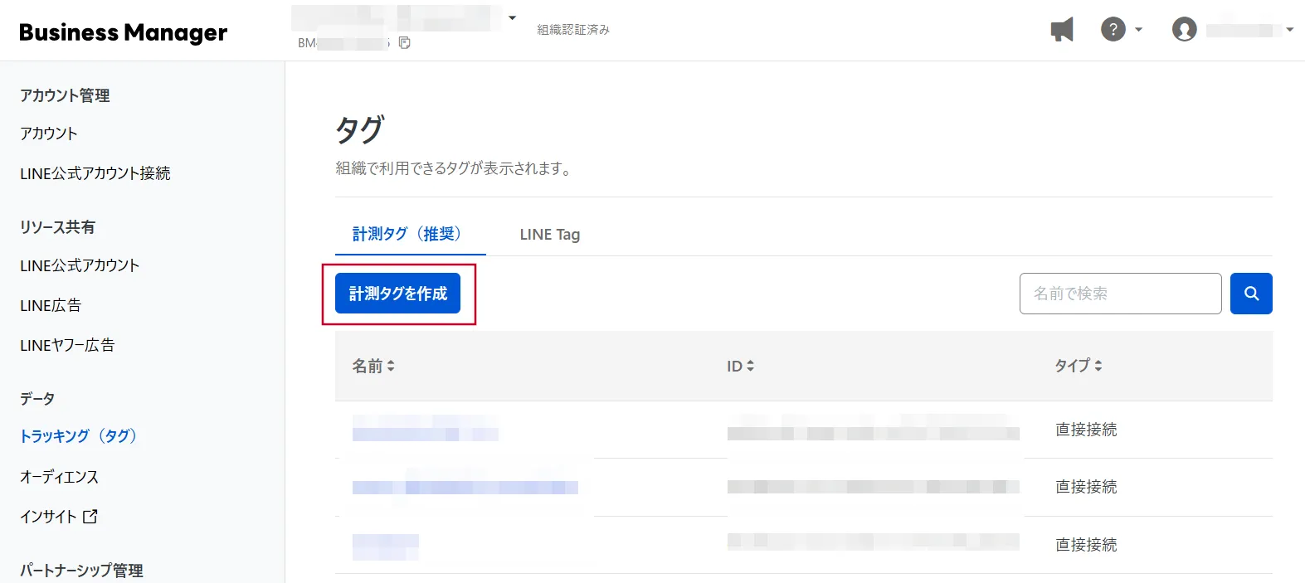Sort the table by 名前 column

(373, 366)
